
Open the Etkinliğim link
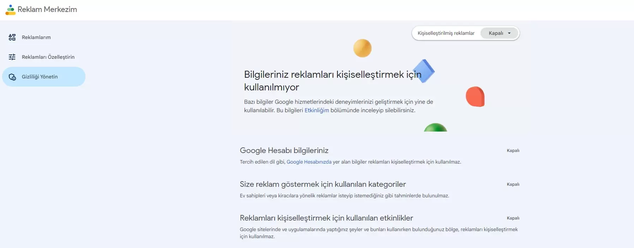click(x=317, y=110)
